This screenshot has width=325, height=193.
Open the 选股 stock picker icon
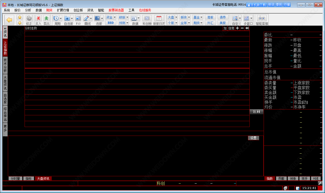(97, 18)
